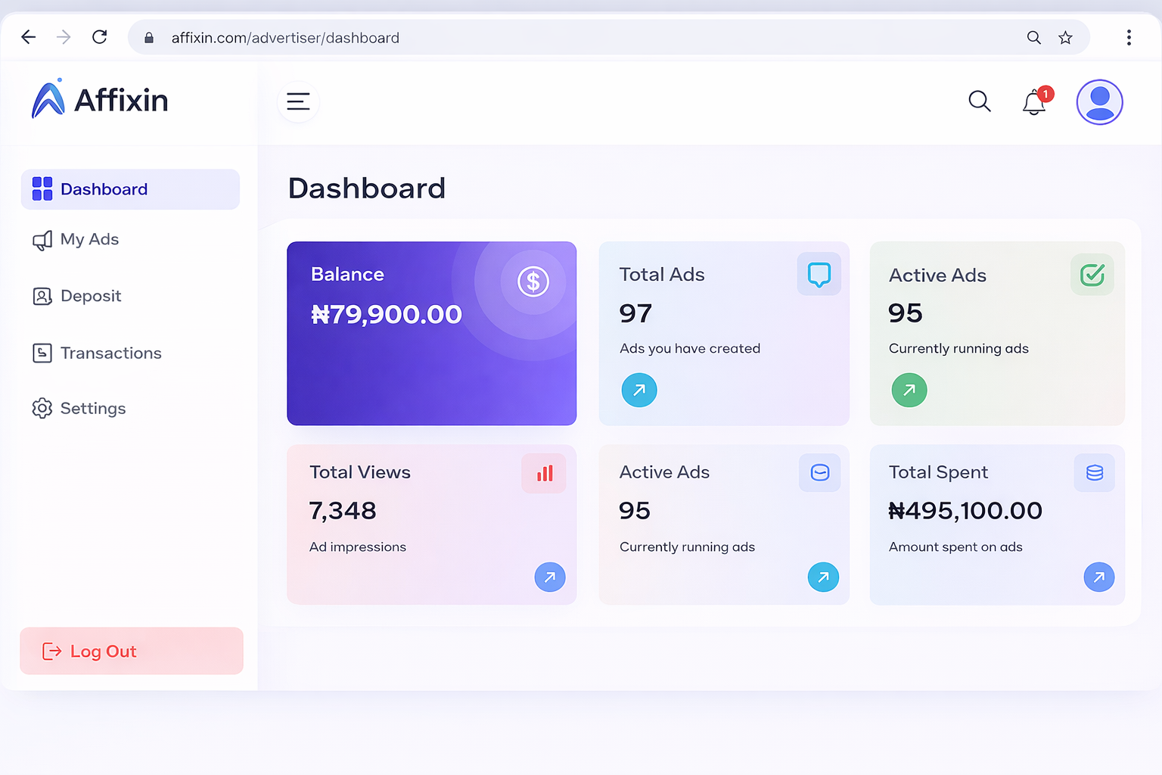Click the Total Views bar chart icon
This screenshot has width=1162, height=775.
coord(544,473)
